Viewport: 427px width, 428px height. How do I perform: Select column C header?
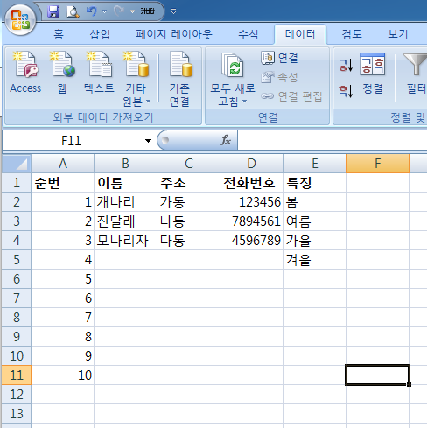pos(189,164)
